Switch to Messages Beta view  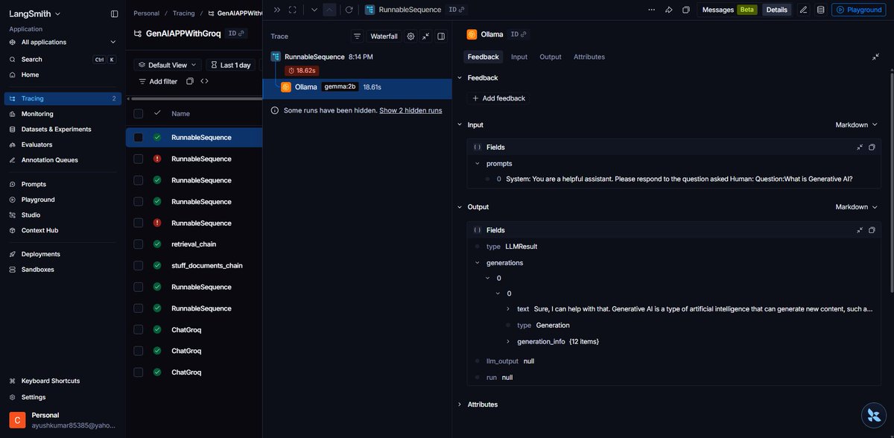click(729, 10)
